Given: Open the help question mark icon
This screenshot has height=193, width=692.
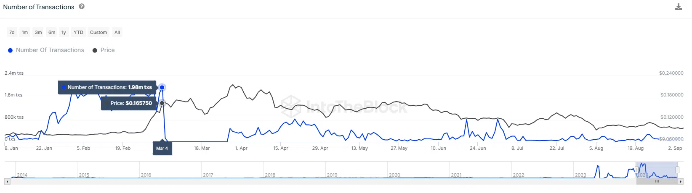Looking at the screenshot, I should 82,6.
